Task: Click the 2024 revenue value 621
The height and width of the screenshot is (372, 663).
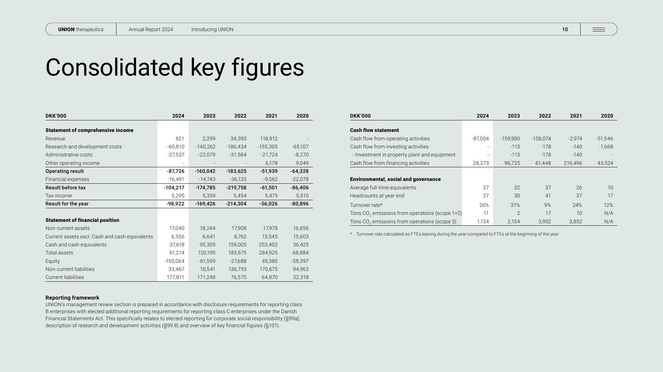Action: point(180,139)
